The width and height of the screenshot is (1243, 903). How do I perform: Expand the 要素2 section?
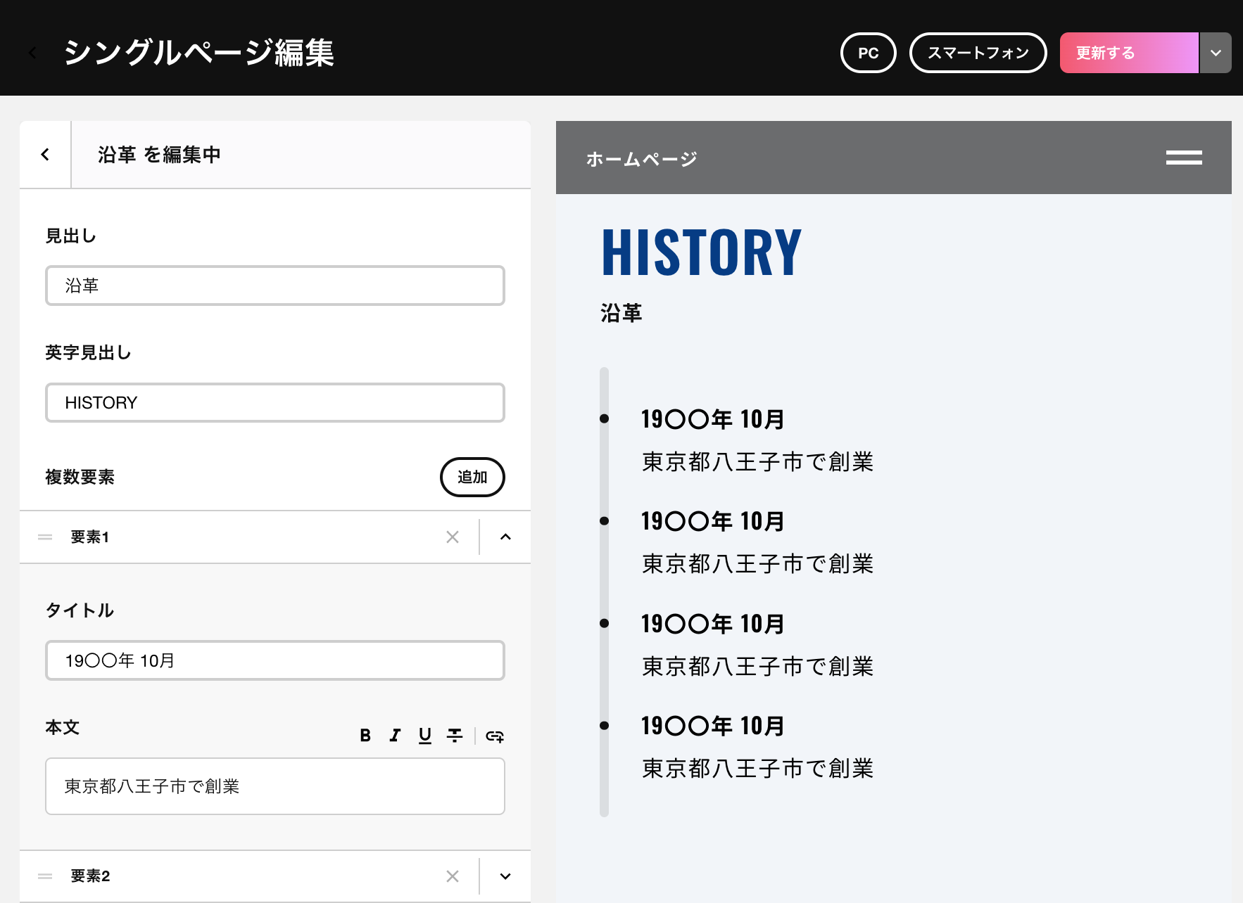point(505,876)
